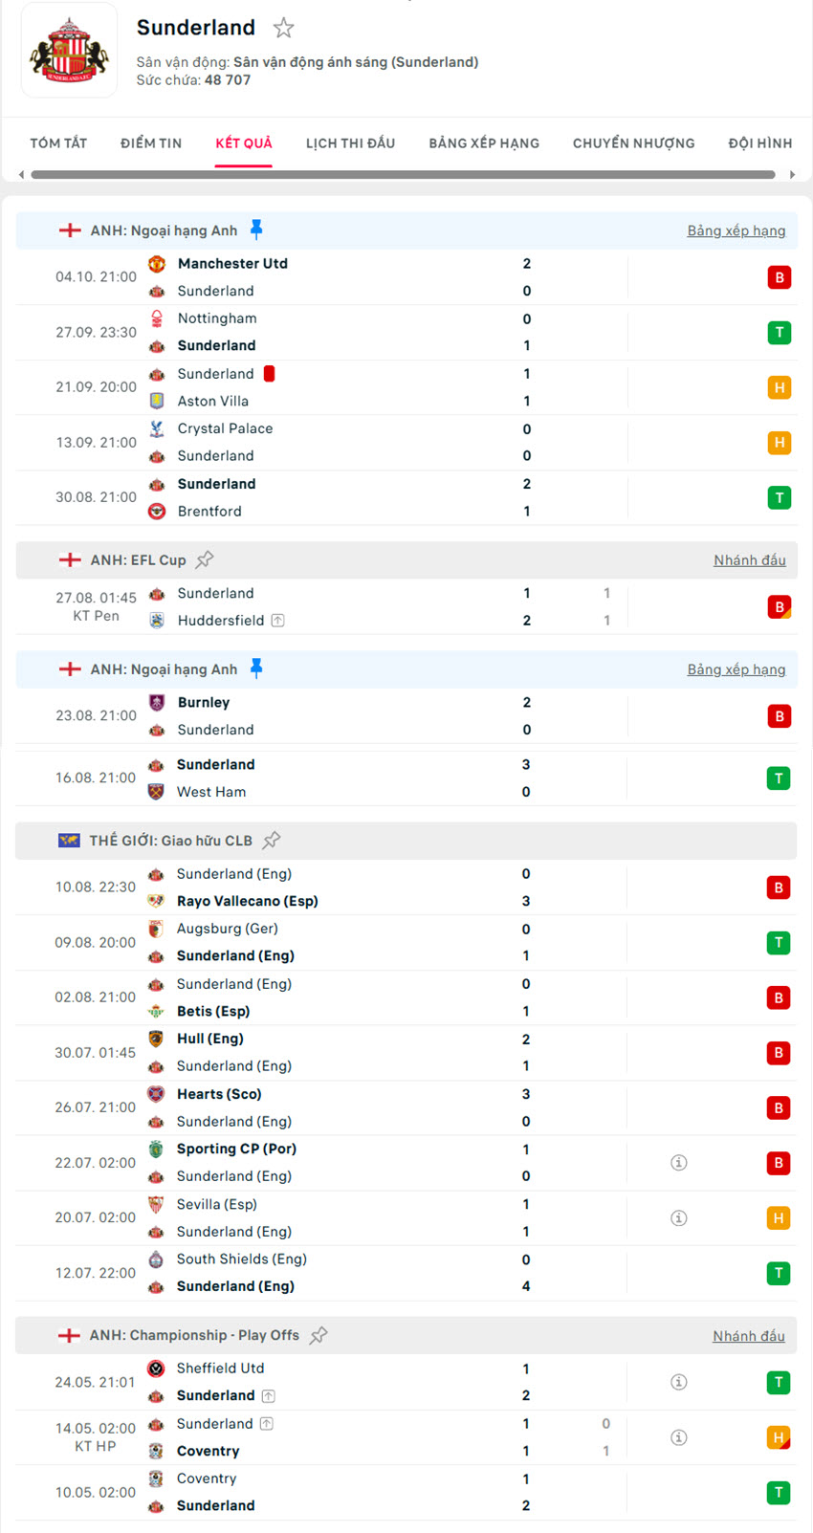The height and width of the screenshot is (1533, 813).
Task: Unpin the first Ngoại hạng Anh league
Action: 256,230
